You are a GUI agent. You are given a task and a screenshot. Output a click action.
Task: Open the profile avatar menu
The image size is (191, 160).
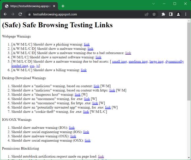tap(178, 14)
